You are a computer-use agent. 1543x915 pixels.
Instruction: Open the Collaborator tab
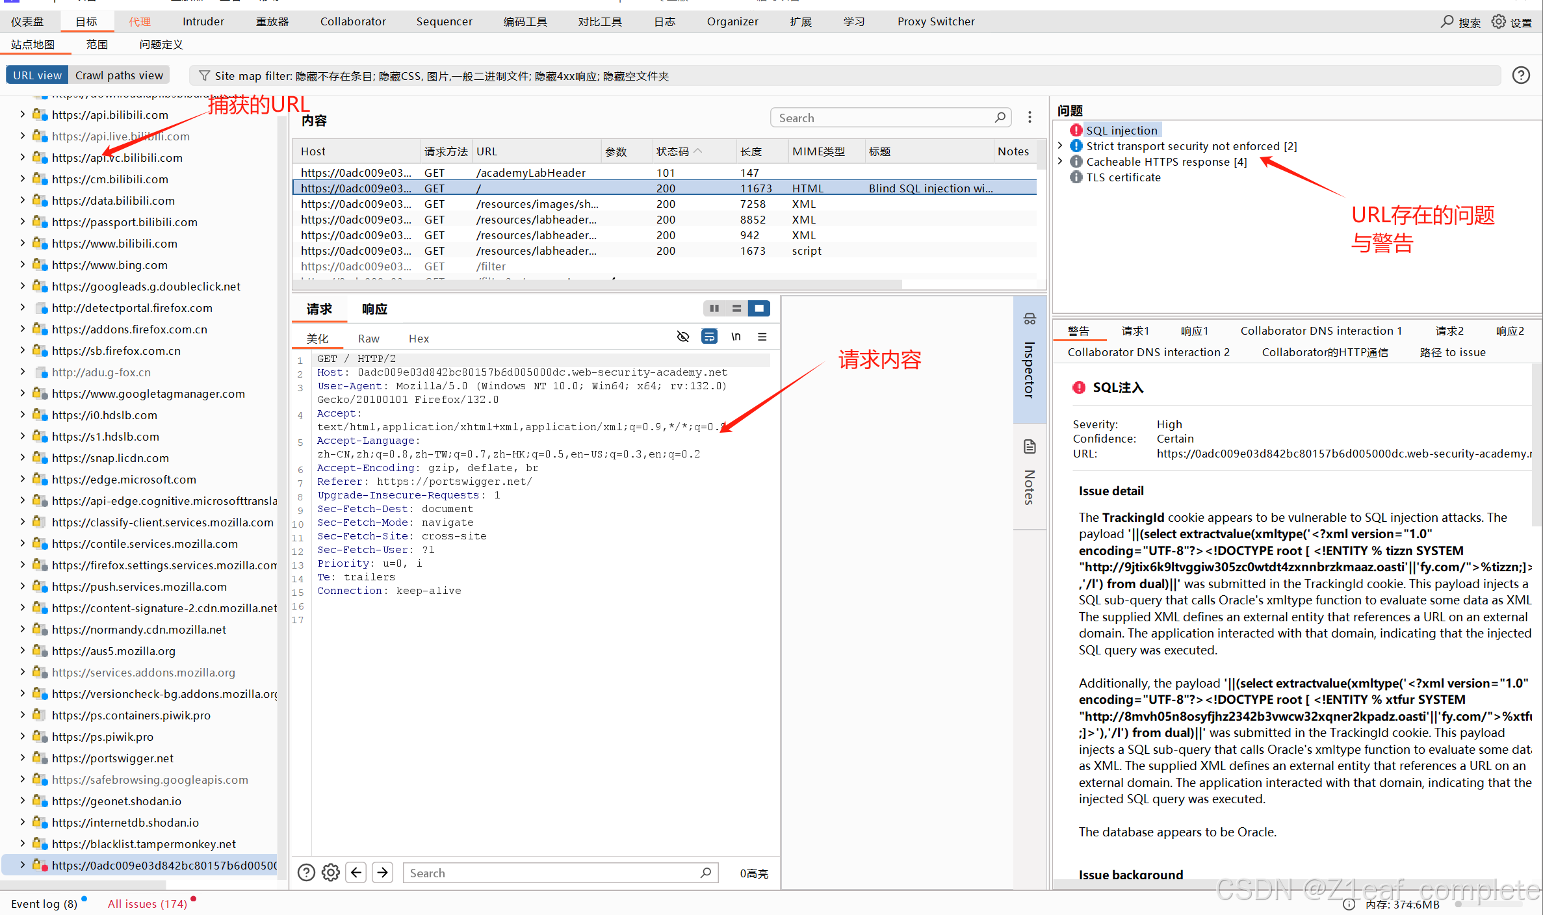[x=353, y=21]
